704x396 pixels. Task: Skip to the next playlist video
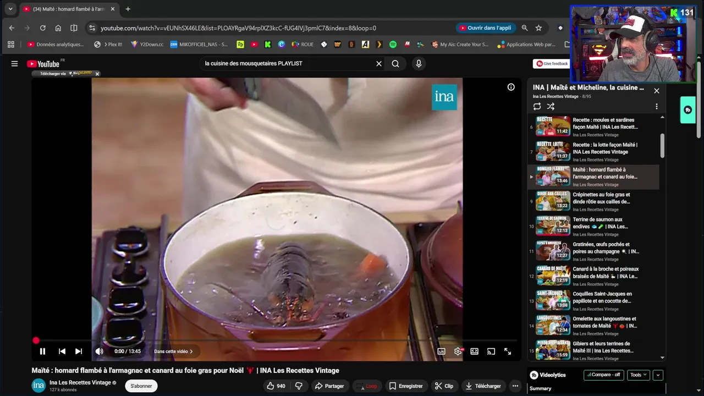click(x=79, y=351)
